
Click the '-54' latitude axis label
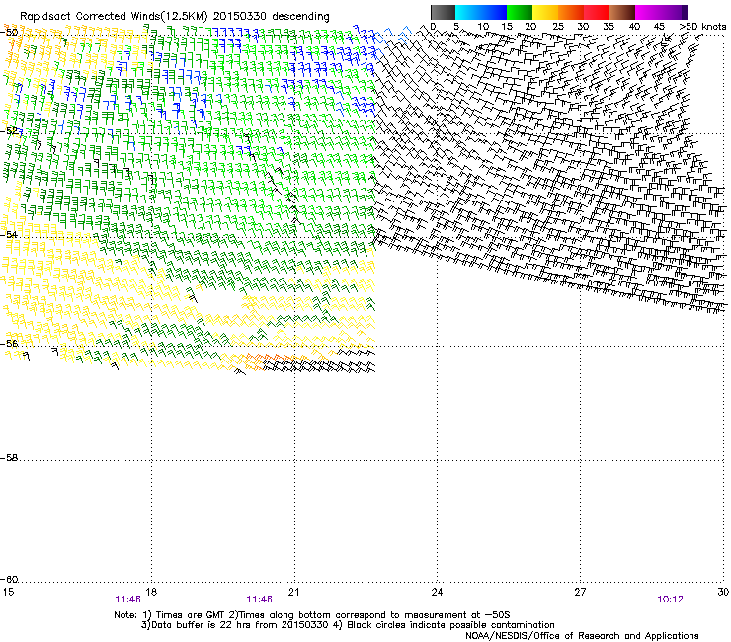[9, 234]
